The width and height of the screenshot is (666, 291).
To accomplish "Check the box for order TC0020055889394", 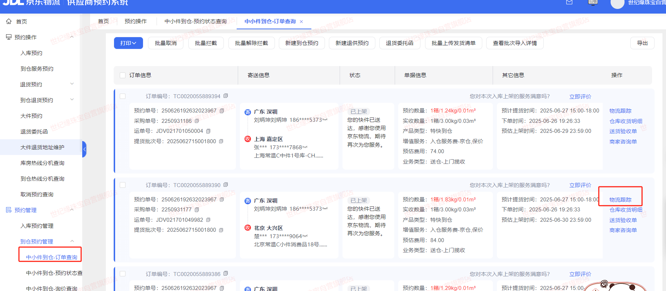I will 123,96.
